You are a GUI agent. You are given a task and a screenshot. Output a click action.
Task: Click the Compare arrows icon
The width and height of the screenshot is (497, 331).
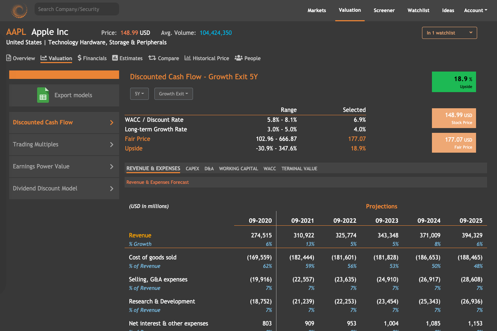pyautogui.click(x=152, y=58)
